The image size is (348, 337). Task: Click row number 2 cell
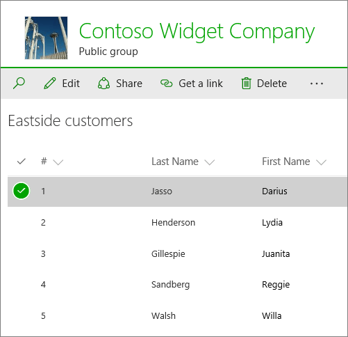click(43, 223)
